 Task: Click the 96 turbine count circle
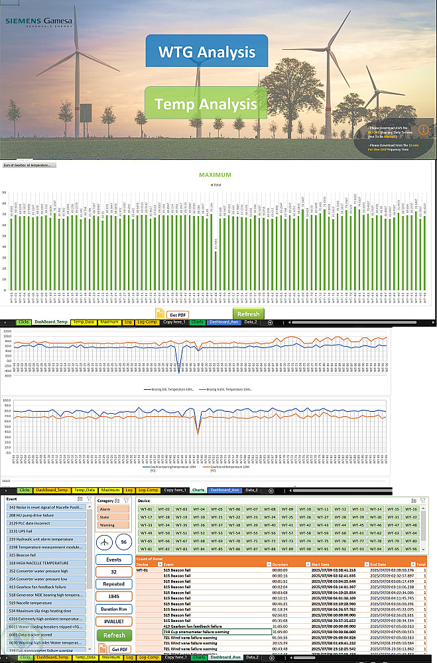coord(123,542)
